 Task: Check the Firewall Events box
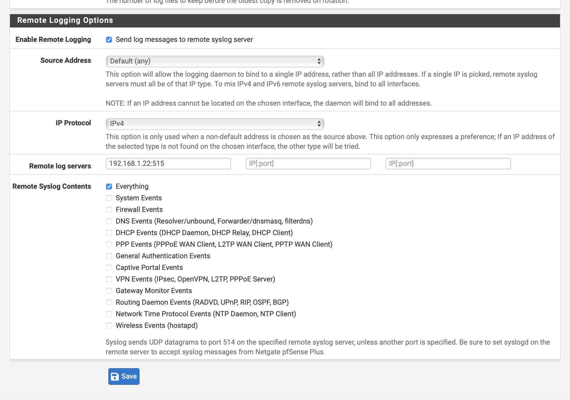pos(109,210)
